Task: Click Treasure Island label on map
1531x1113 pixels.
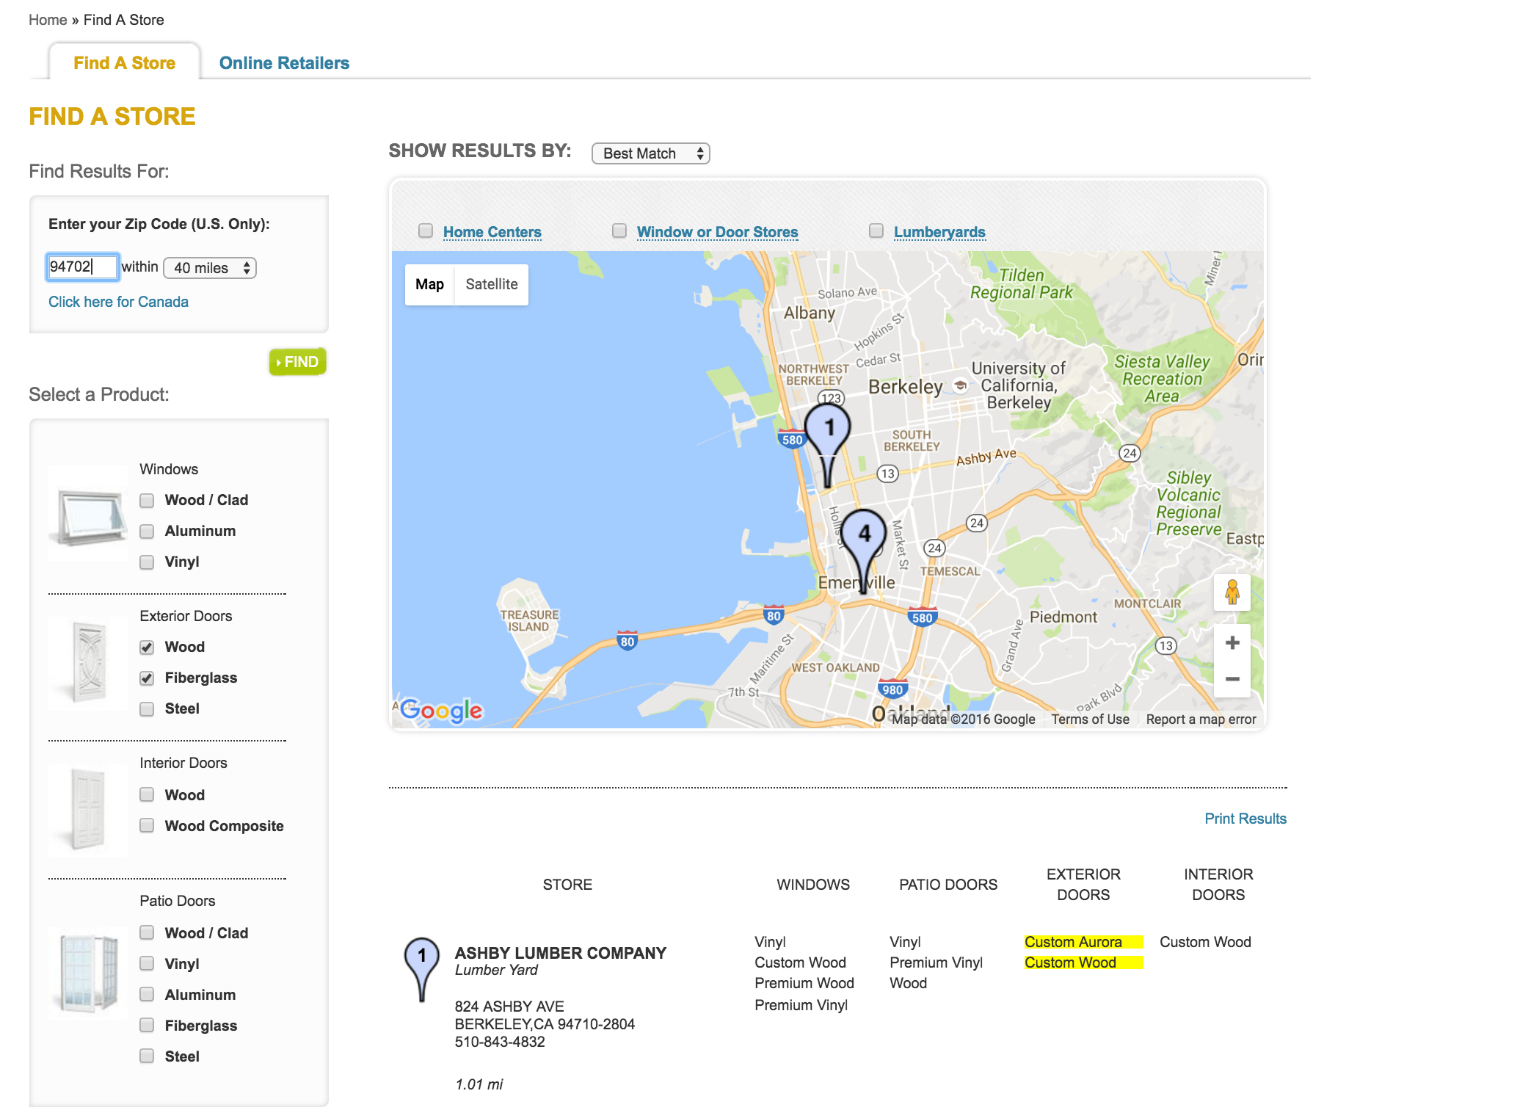Action: click(x=529, y=620)
